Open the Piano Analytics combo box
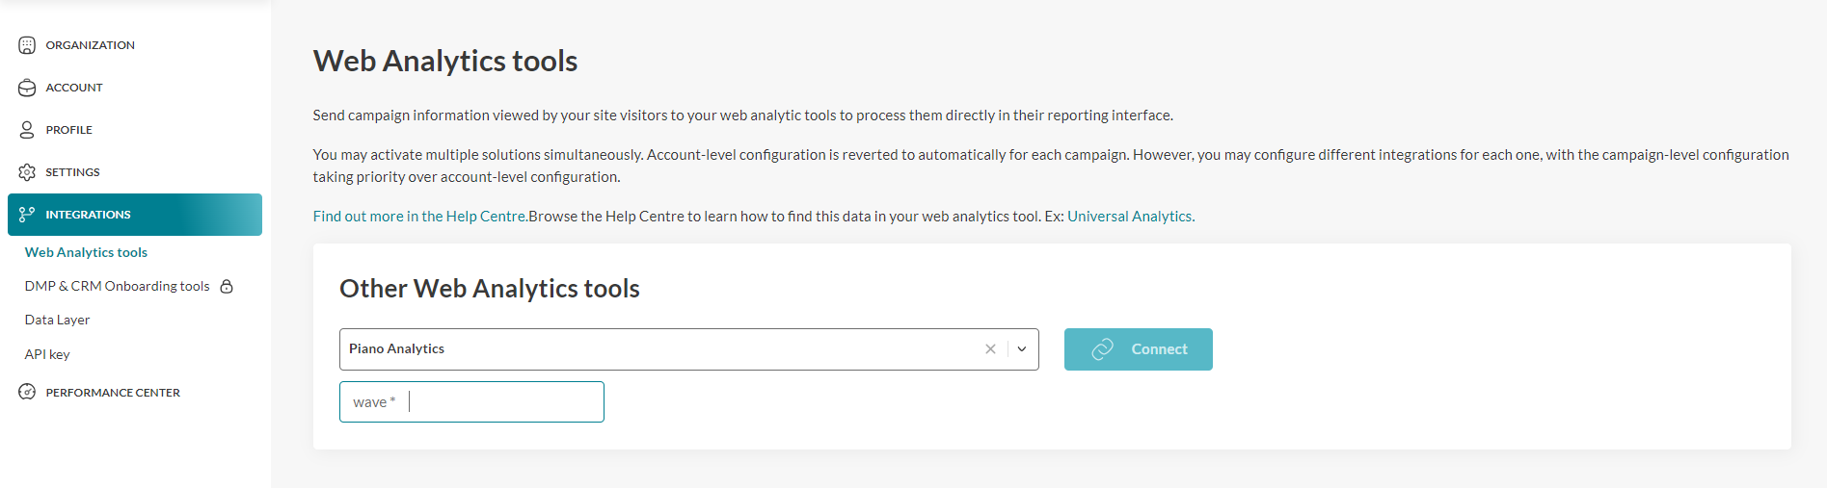1827x488 pixels. (656, 349)
